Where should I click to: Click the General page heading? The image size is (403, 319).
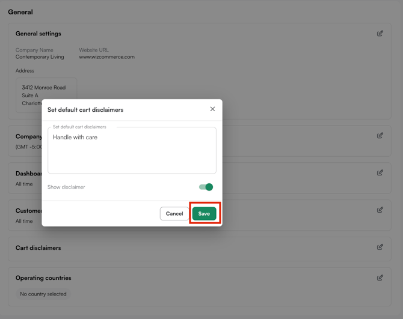coord(20,12)
